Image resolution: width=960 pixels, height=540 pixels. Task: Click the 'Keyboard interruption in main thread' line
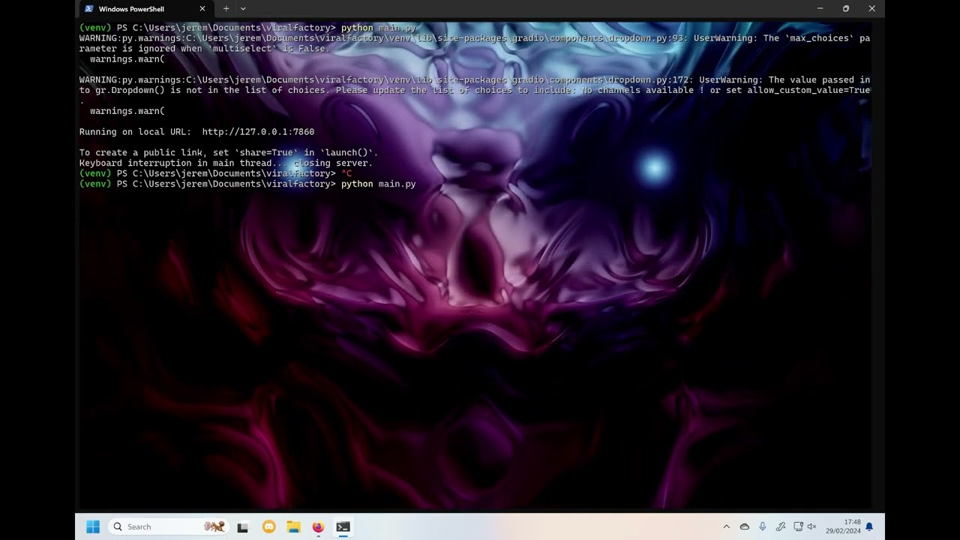coord(226,163)
